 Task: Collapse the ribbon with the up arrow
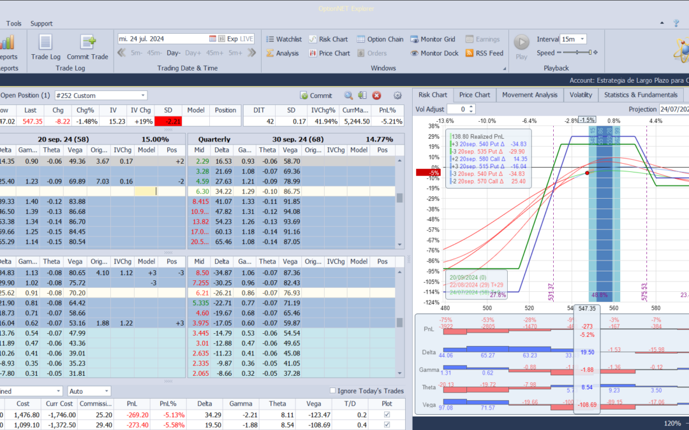[x=662, y=23]
